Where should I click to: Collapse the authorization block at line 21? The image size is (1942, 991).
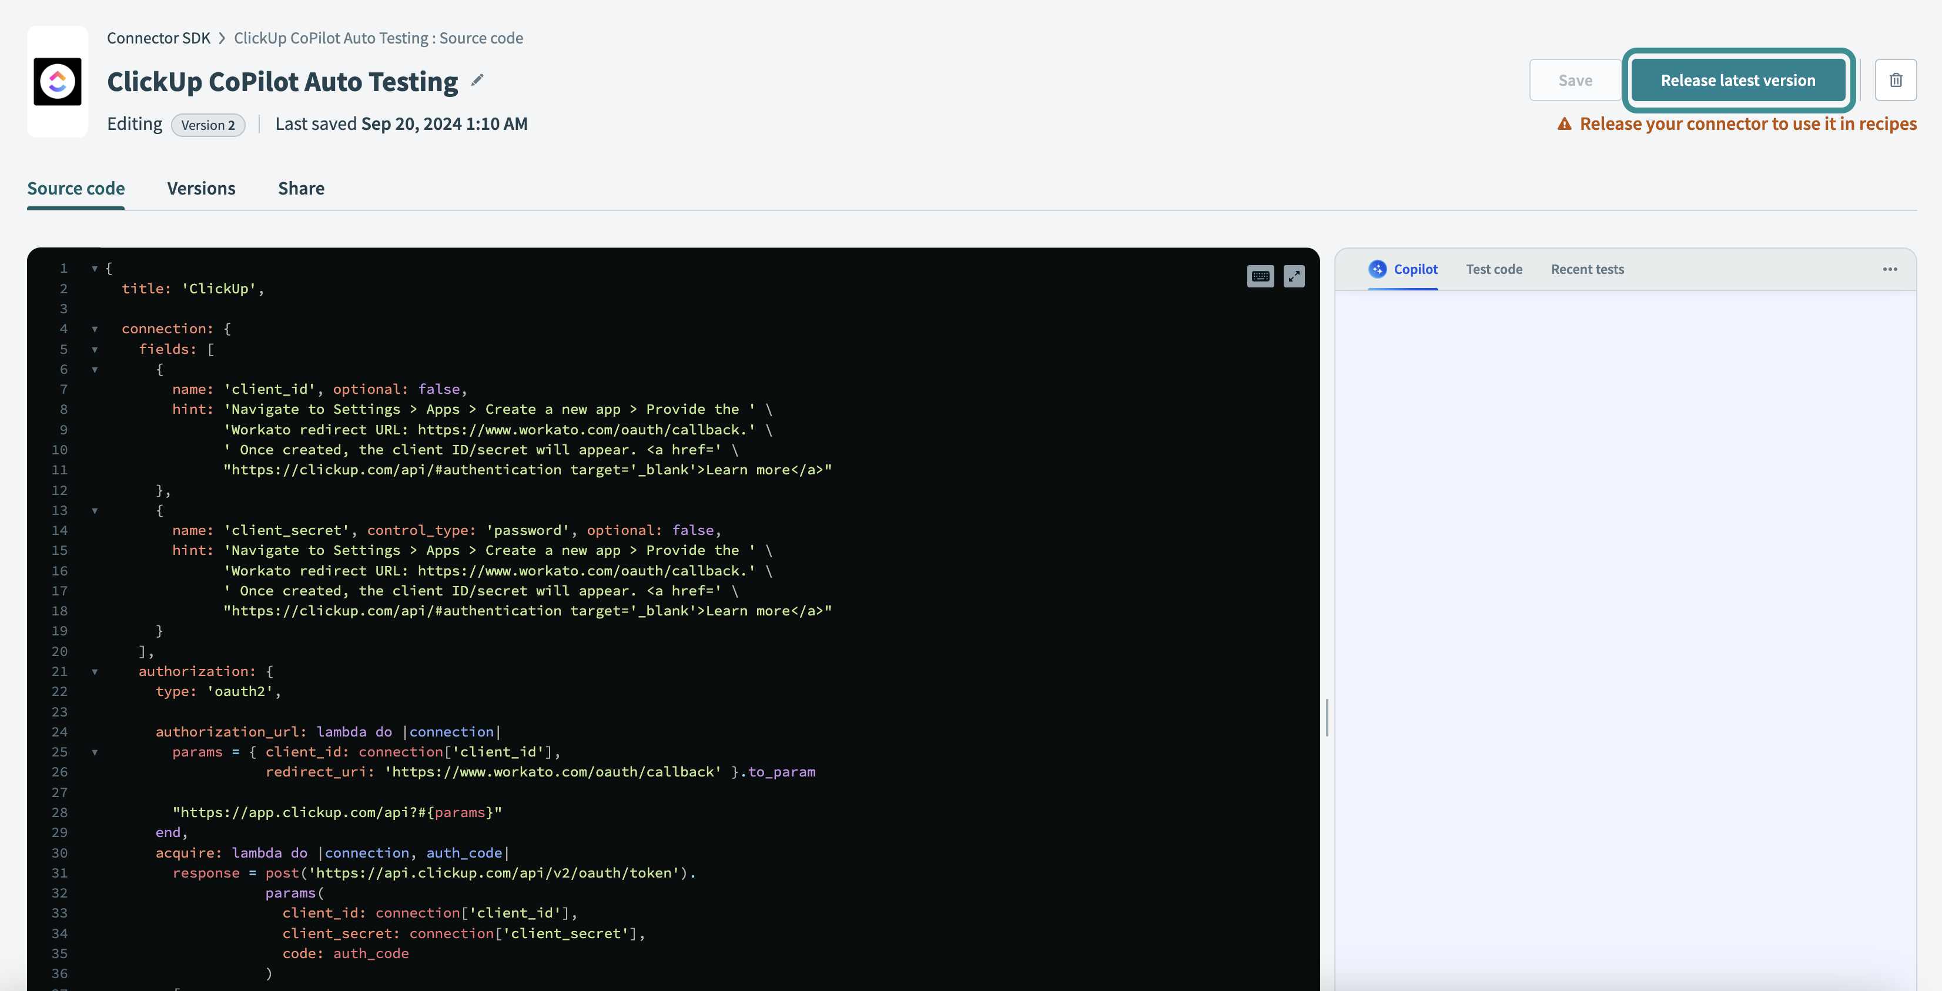pos(95,671)
